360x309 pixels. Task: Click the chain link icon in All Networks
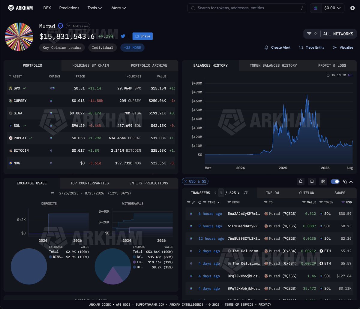(316, 34)
